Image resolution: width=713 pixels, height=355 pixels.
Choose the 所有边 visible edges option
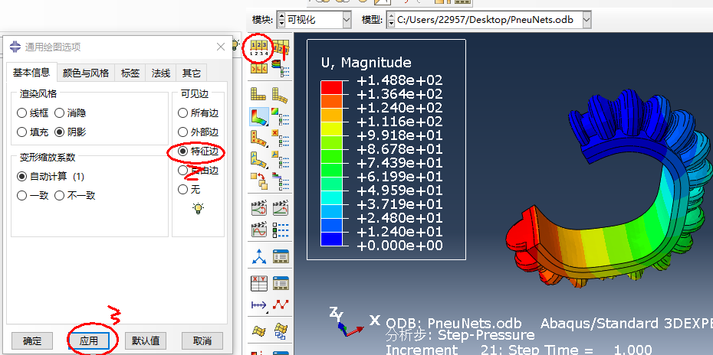[183, 112]
